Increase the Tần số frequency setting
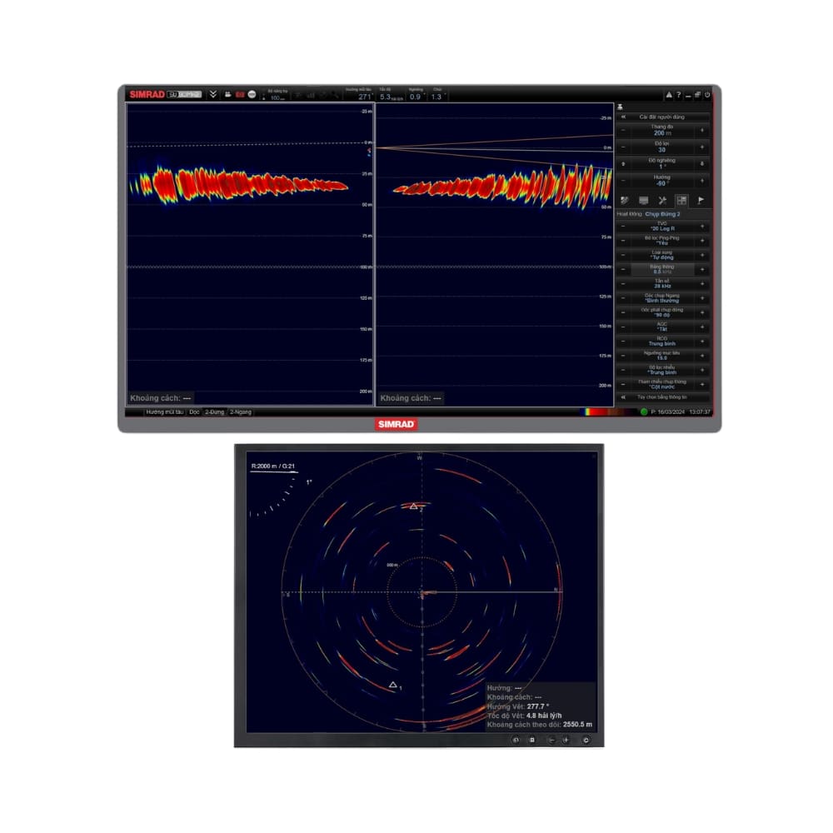The width and height of the screenshot is (833, 833). 701,284
